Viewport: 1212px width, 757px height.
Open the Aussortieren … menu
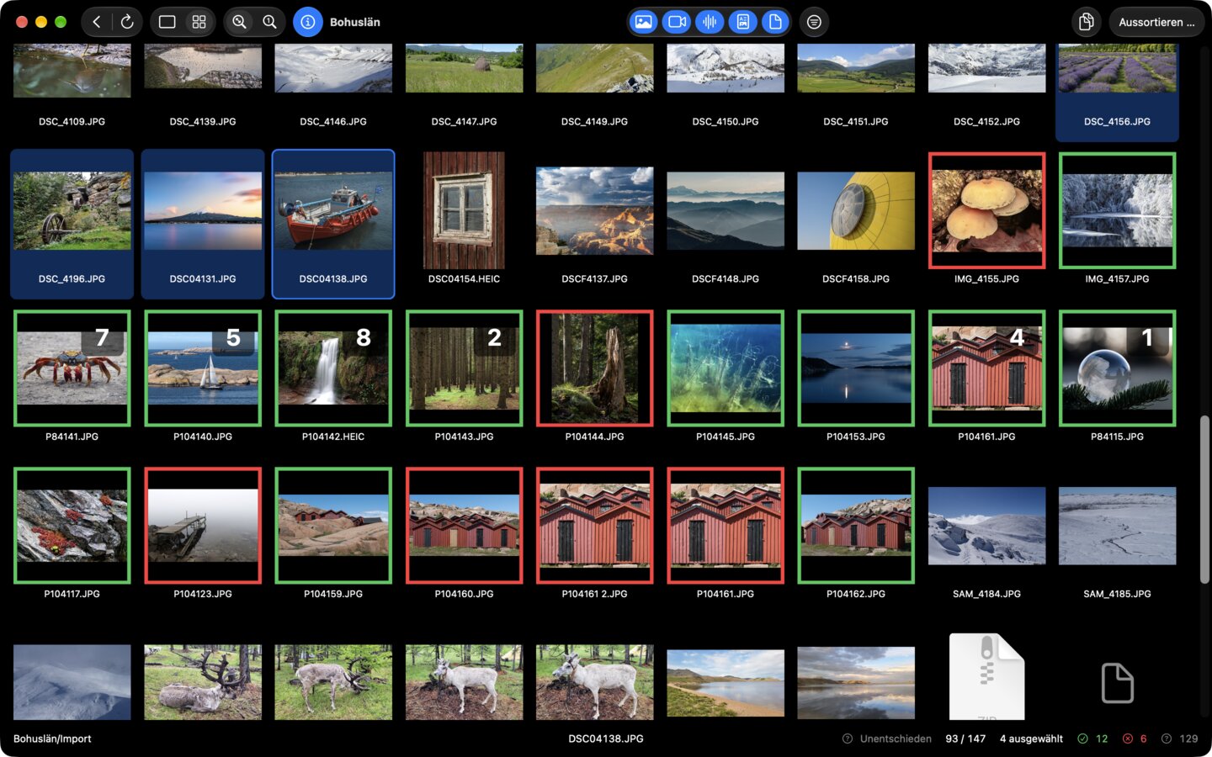pyautogui.click(x=1156, y=22)
